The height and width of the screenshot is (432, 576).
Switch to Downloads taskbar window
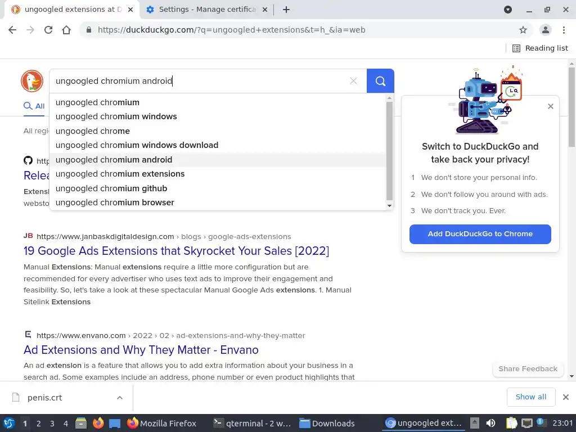[x=327, y=423]
